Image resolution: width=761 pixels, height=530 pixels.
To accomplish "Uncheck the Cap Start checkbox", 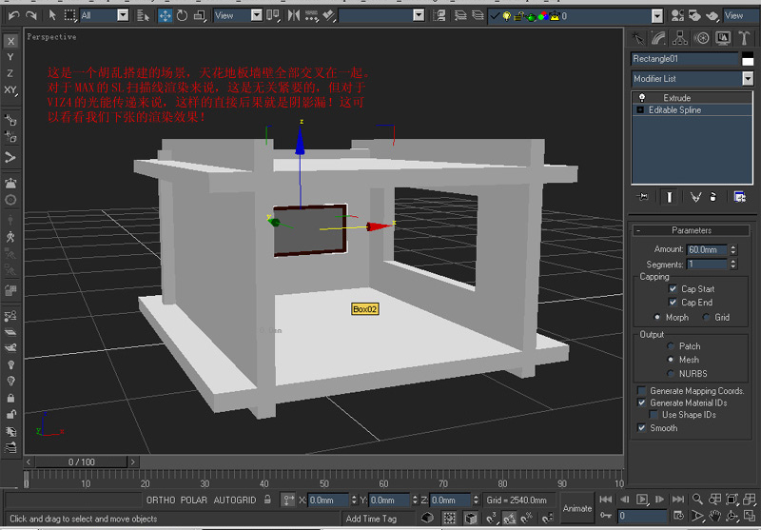I will [673, 289].
